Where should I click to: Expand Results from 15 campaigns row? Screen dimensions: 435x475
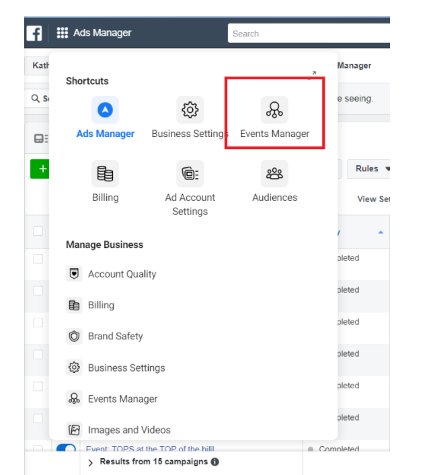90,463
